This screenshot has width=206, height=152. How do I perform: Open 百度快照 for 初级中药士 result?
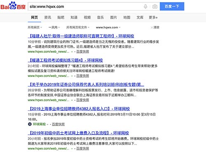pyautogui.click(x=83, y=149)
